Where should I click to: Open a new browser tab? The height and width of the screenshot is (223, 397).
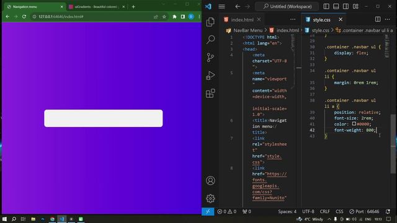133,7
